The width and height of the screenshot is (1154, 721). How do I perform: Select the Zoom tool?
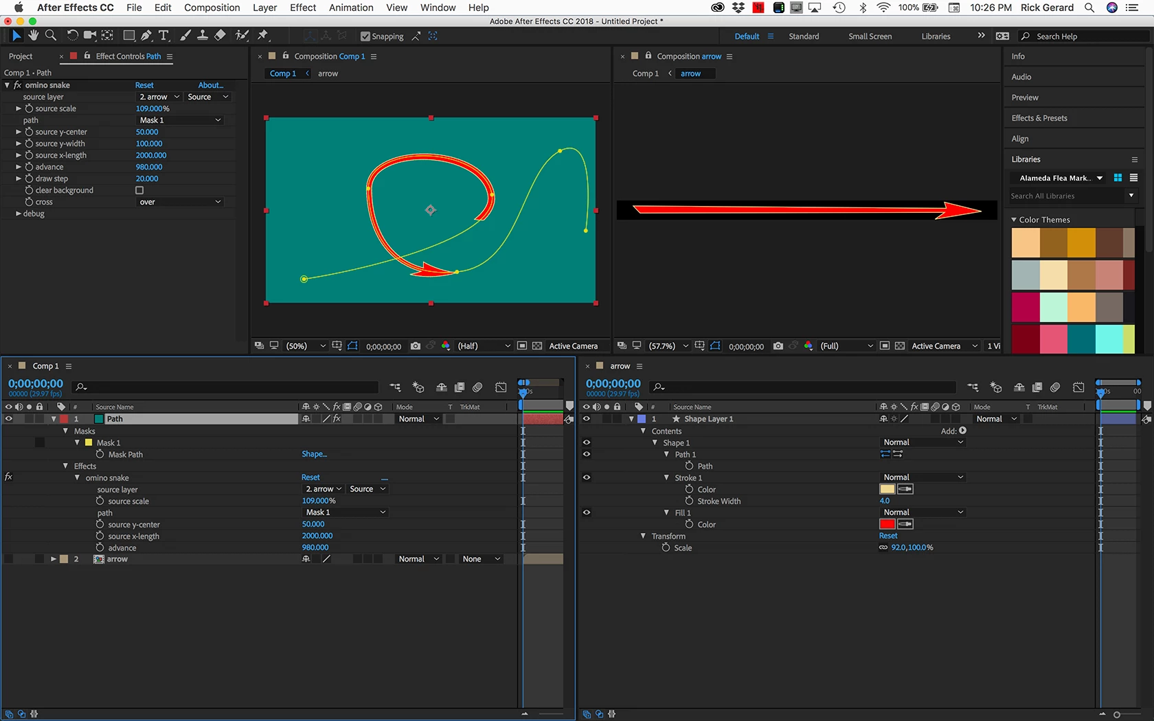pyautogui.click(x=50, y=36)
